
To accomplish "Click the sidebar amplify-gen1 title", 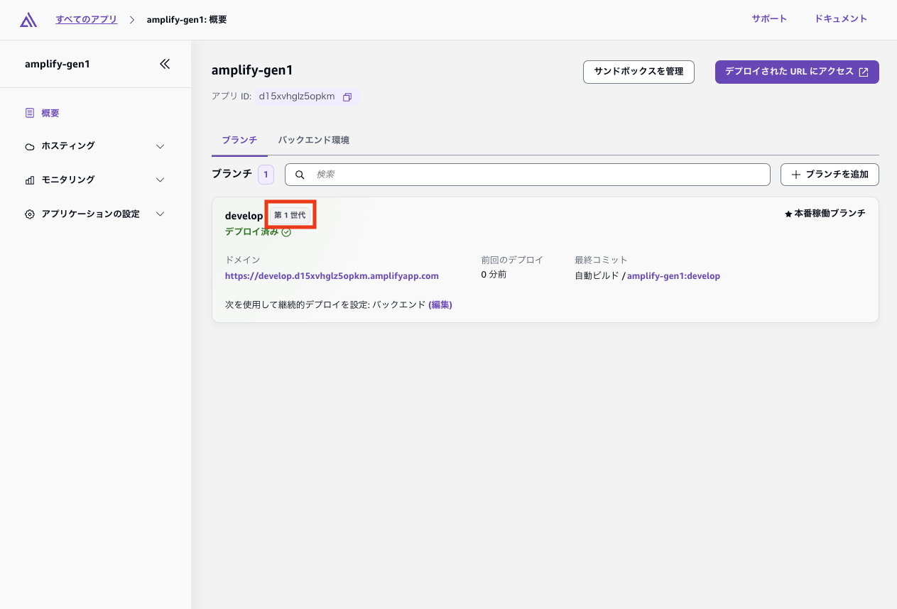I will point(58,64).
